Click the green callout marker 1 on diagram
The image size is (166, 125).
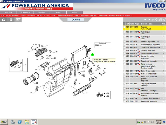[x=92, y=55]
